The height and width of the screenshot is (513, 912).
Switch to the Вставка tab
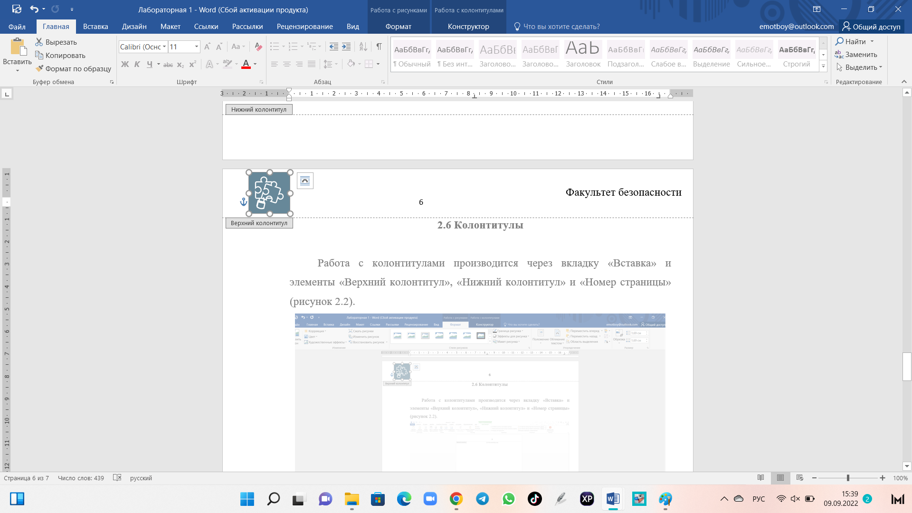tap(95, 27)
